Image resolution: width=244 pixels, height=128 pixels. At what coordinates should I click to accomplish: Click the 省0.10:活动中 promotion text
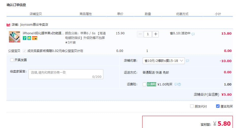point(180,33)
